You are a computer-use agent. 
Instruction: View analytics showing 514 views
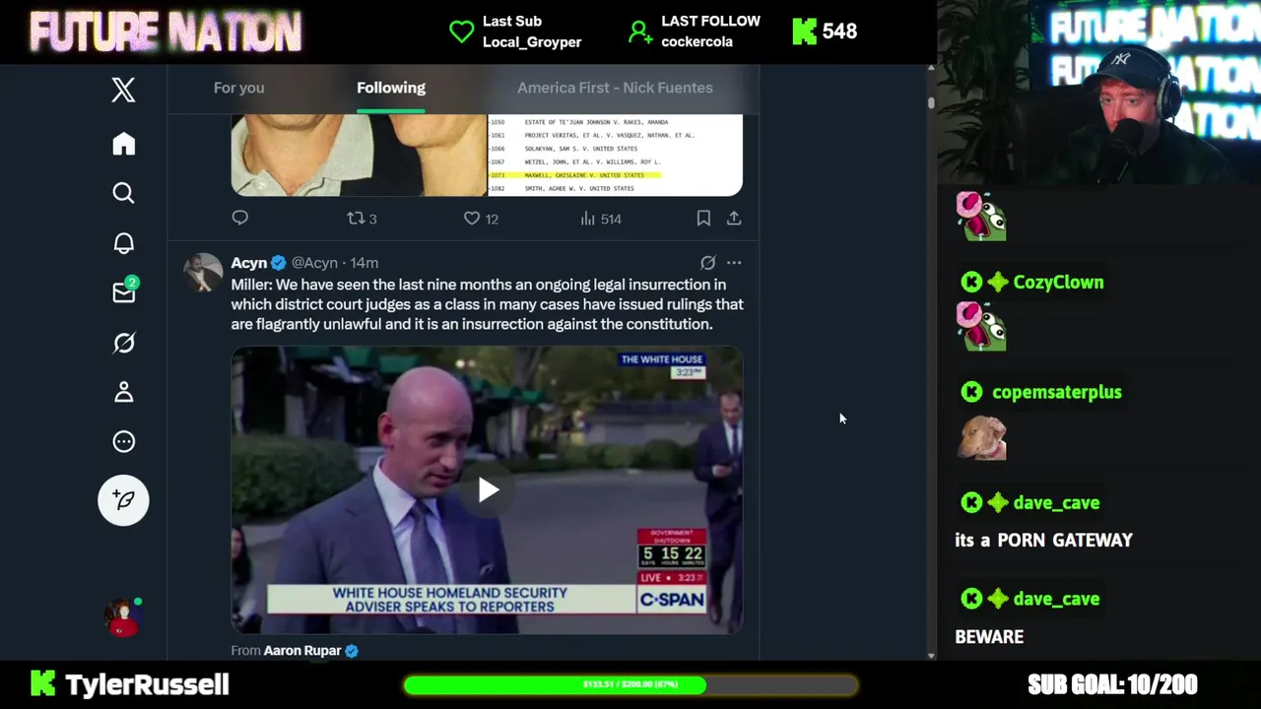[601, 219]
